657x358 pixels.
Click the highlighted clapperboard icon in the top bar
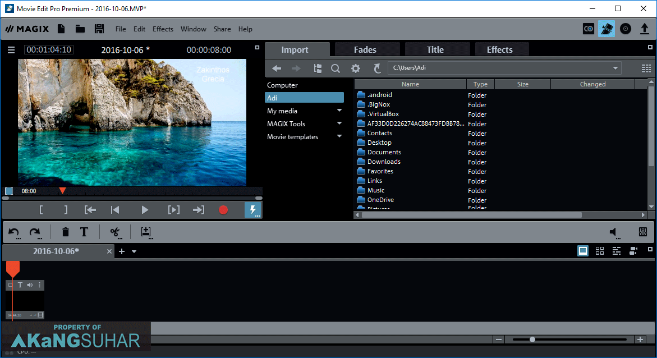(607, 29)
